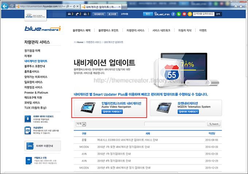
Task: Open the 이벤트 menu
Action: pyautogui.click(x=203, y=31)
